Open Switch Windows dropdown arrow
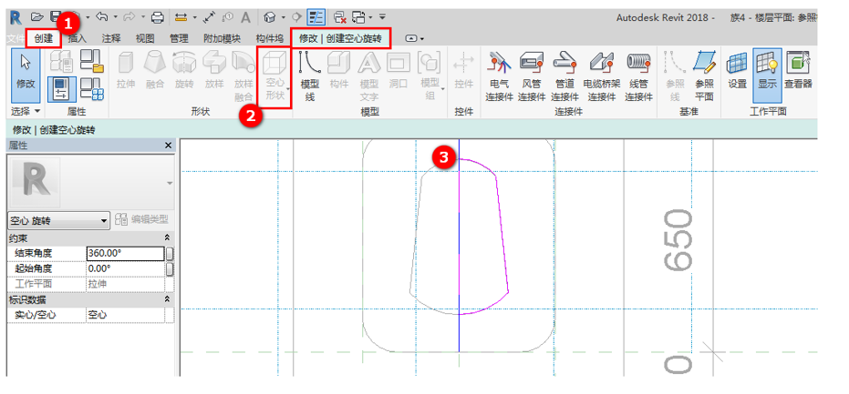The image size is (849, 394). tap(370, 17)
